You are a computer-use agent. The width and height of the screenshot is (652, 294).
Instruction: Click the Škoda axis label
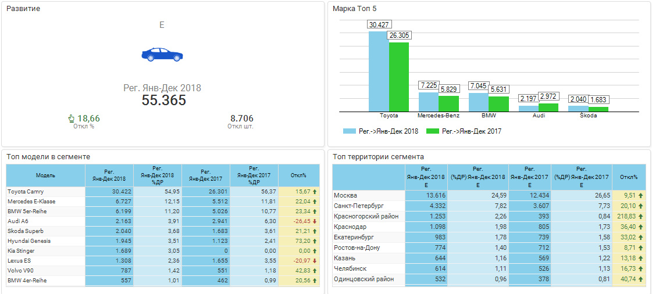click(588, 116)
